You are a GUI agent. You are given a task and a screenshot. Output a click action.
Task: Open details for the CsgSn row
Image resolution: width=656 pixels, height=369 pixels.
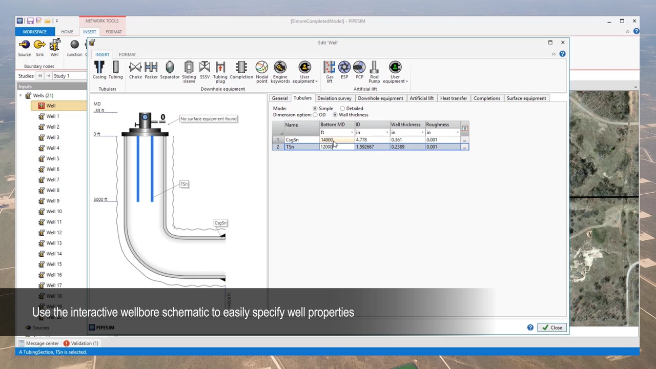(x=464, y=140)
